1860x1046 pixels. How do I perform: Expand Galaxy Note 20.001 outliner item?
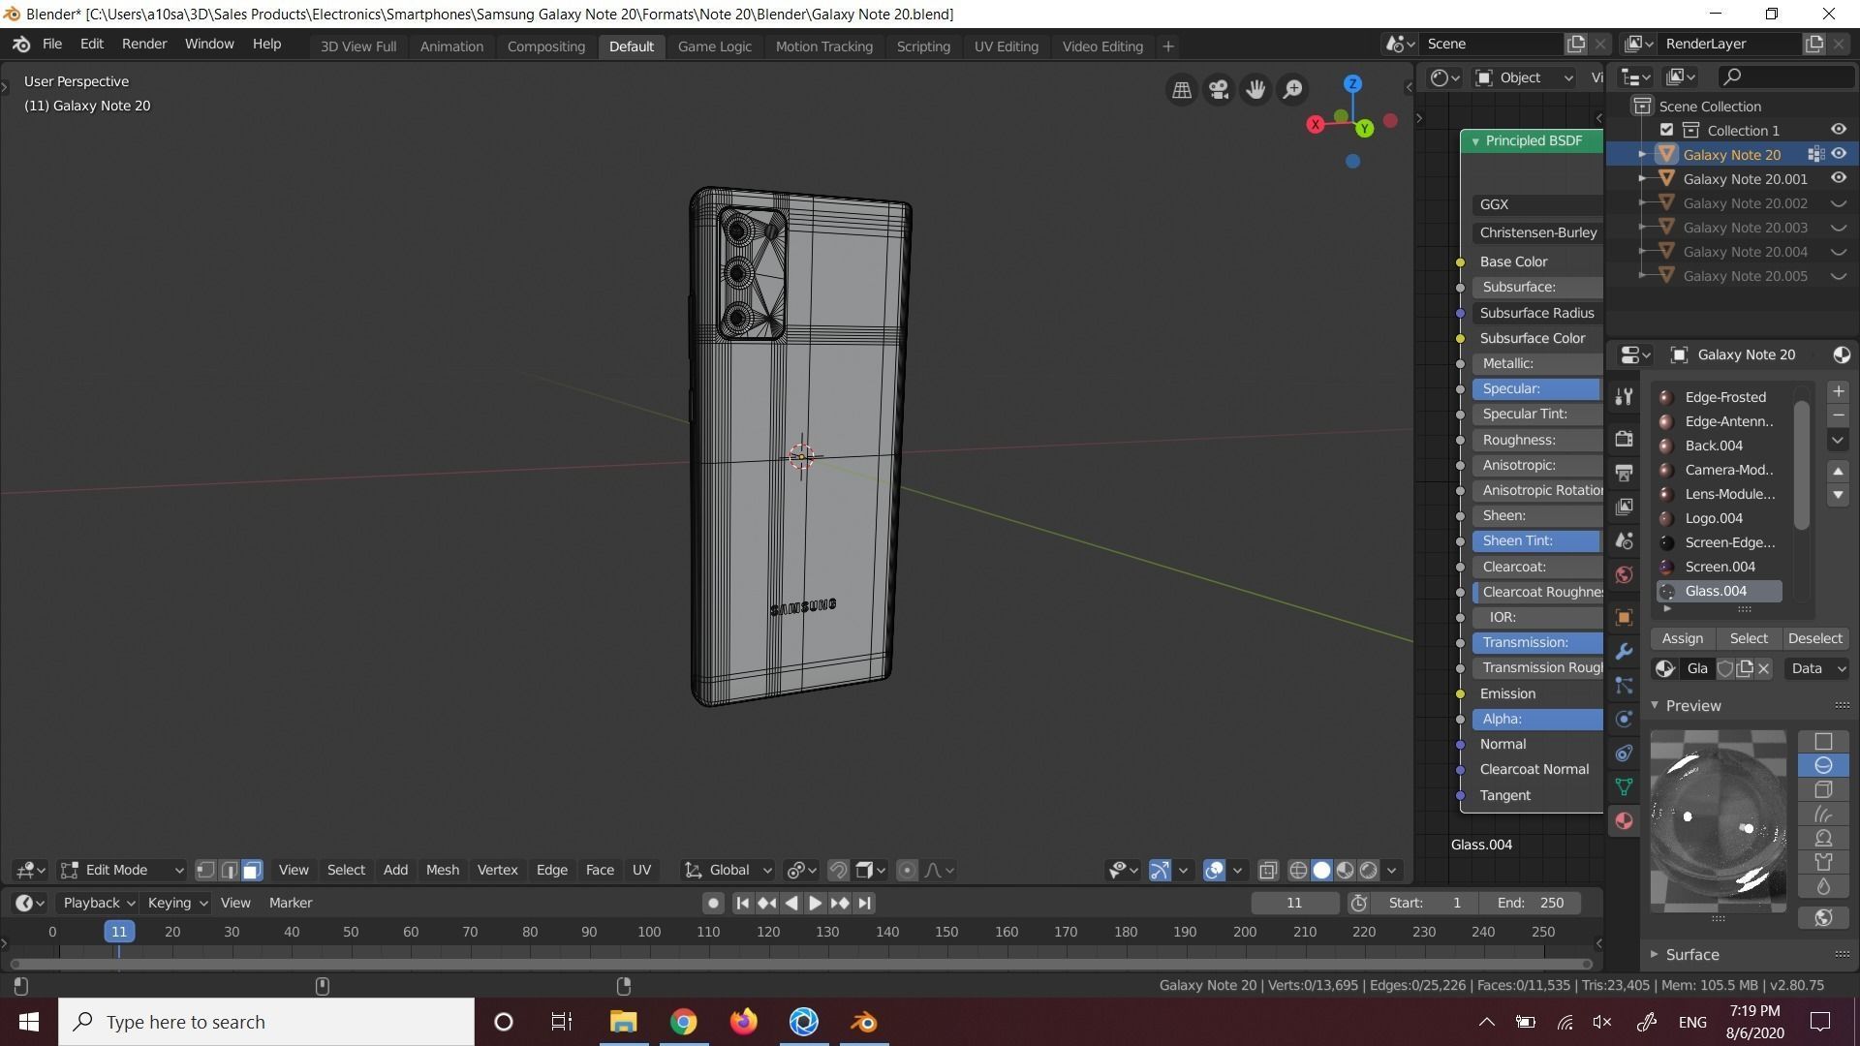1643,178
